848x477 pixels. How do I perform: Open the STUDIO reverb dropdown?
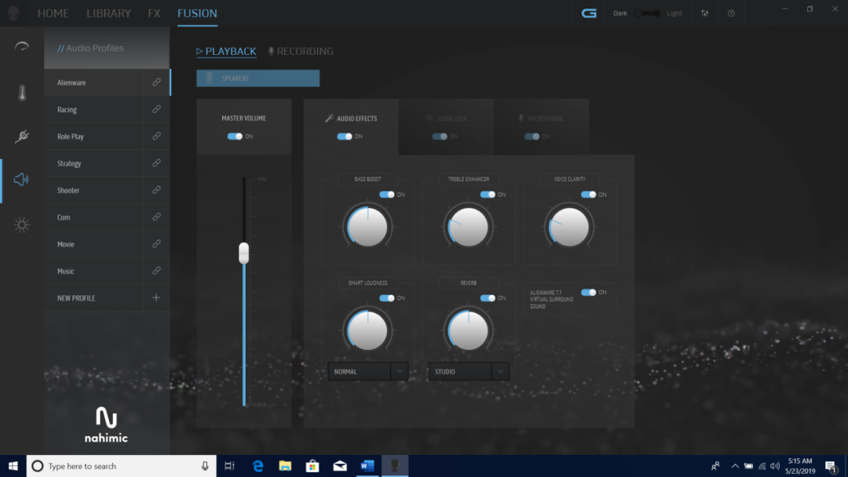[468, 371]
